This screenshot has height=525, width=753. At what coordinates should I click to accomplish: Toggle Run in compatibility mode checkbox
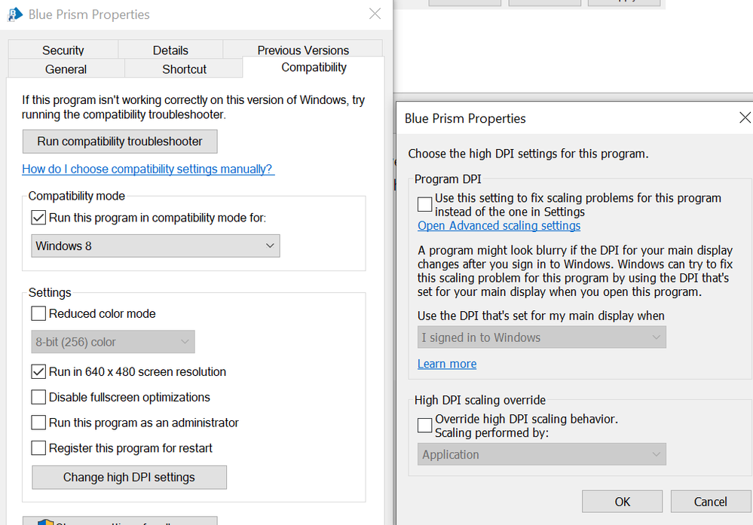click(x=39, y=218)
